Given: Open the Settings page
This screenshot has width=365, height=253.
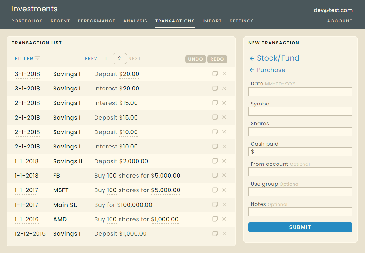Looking at the screenshot, I should [242, 21].
